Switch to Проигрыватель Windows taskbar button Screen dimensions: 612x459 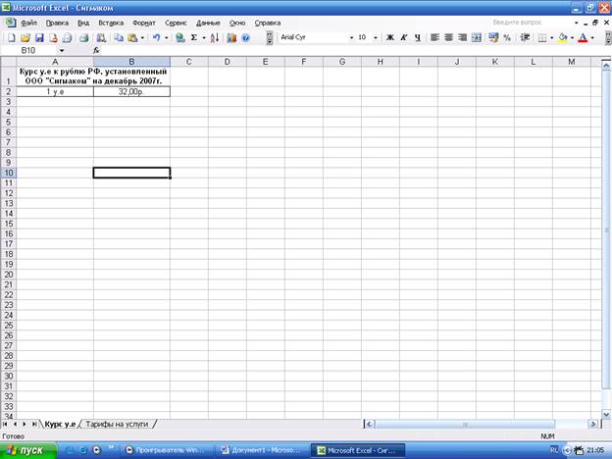coord(167,450)
